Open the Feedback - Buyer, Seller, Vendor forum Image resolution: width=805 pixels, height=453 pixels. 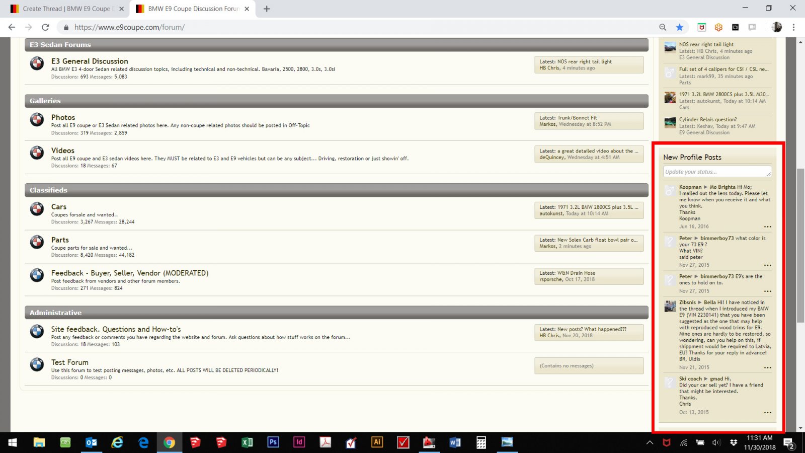pos(129,273)
